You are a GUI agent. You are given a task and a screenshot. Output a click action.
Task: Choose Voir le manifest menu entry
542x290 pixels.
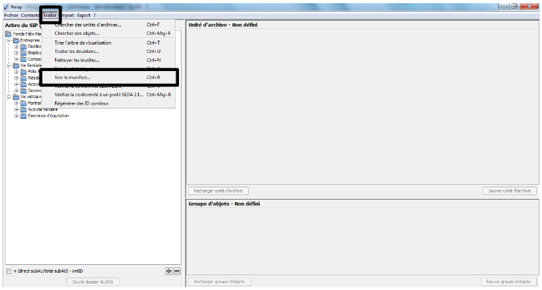point(72,78)
